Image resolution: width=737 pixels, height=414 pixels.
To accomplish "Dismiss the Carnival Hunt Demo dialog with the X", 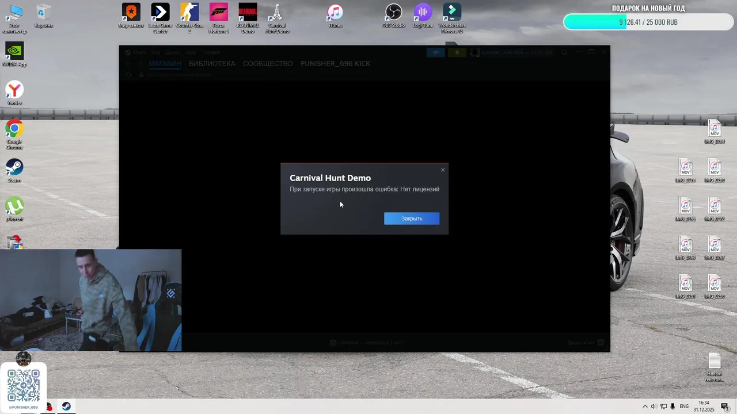I will pos(443,170).
